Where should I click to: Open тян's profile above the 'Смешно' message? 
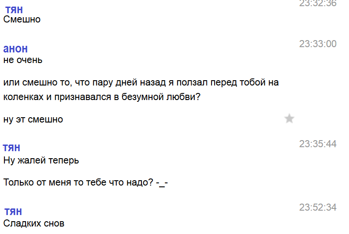pos(14,10)
